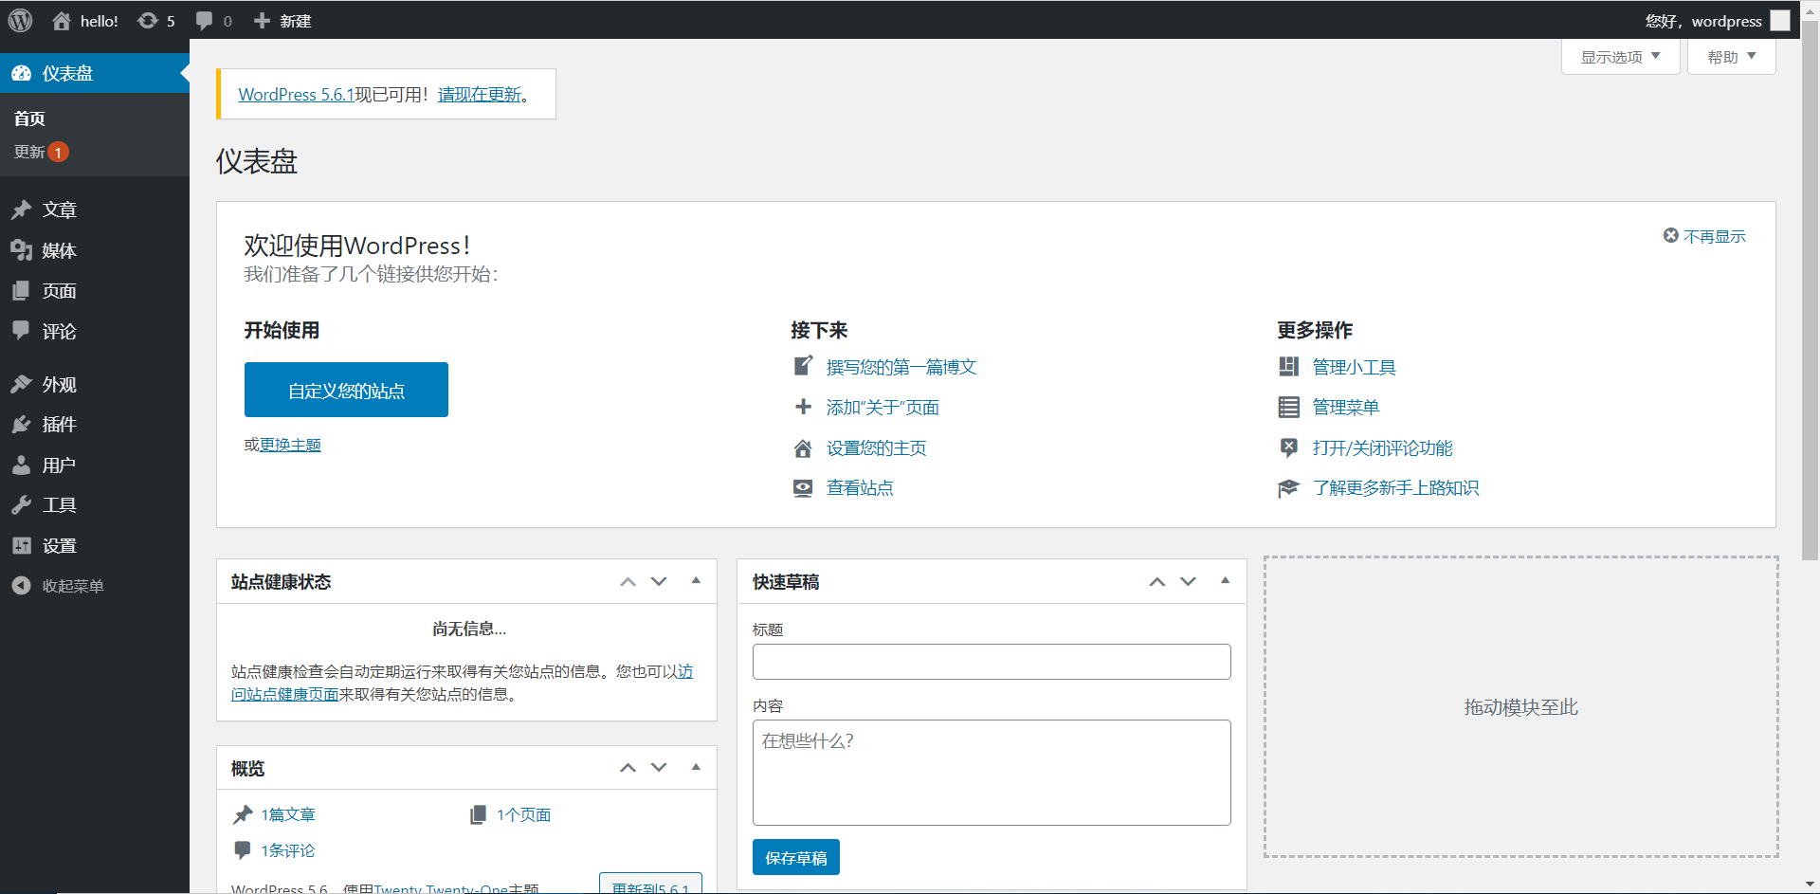This screenshot has width=1820, height=894.
Task: Click the 工具 wrench icon
Action: pos(22,505)
